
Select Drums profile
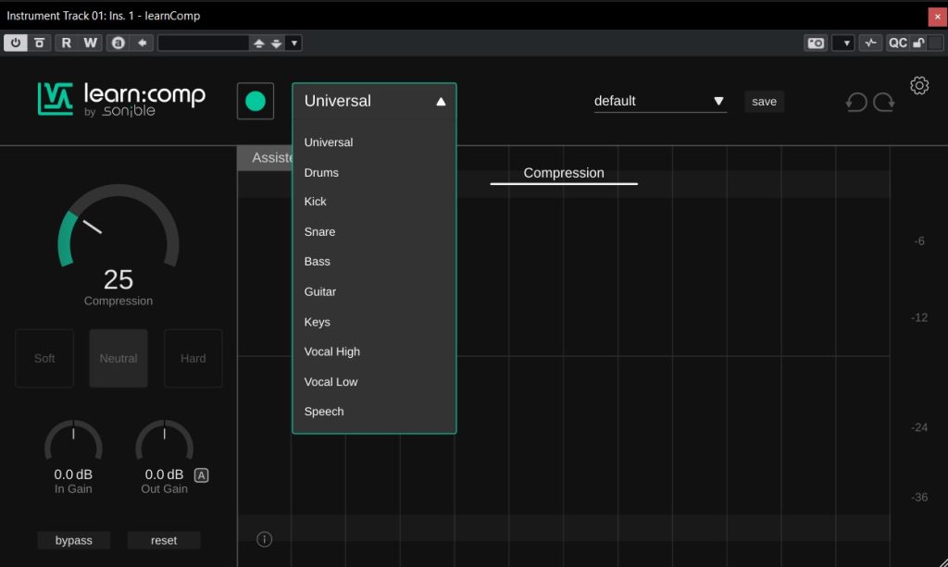[321, 173]
